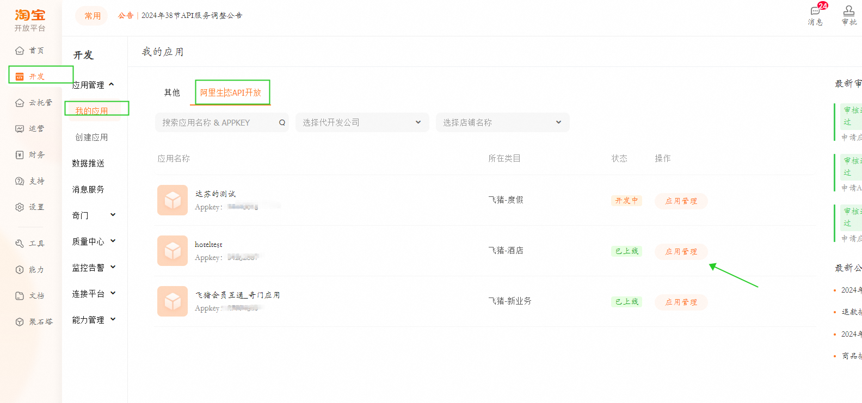Click the 支持 support sidebar icon
The height and width of the screenshot is (403, 862).
point(20,181)
